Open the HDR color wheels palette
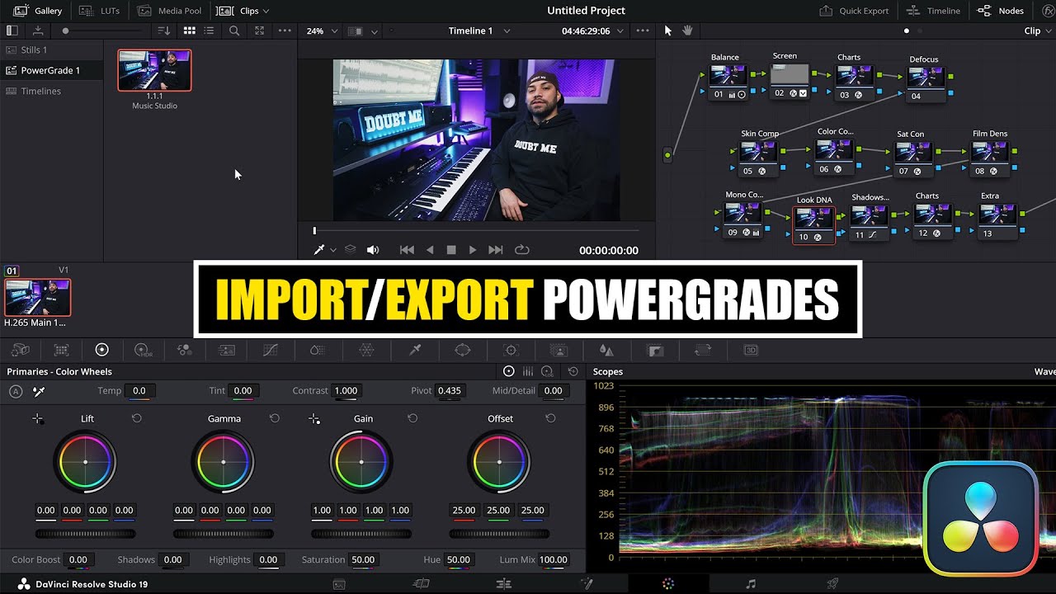Image resolution: width=1056 pixels, height=594 pixels. [143, 351]
